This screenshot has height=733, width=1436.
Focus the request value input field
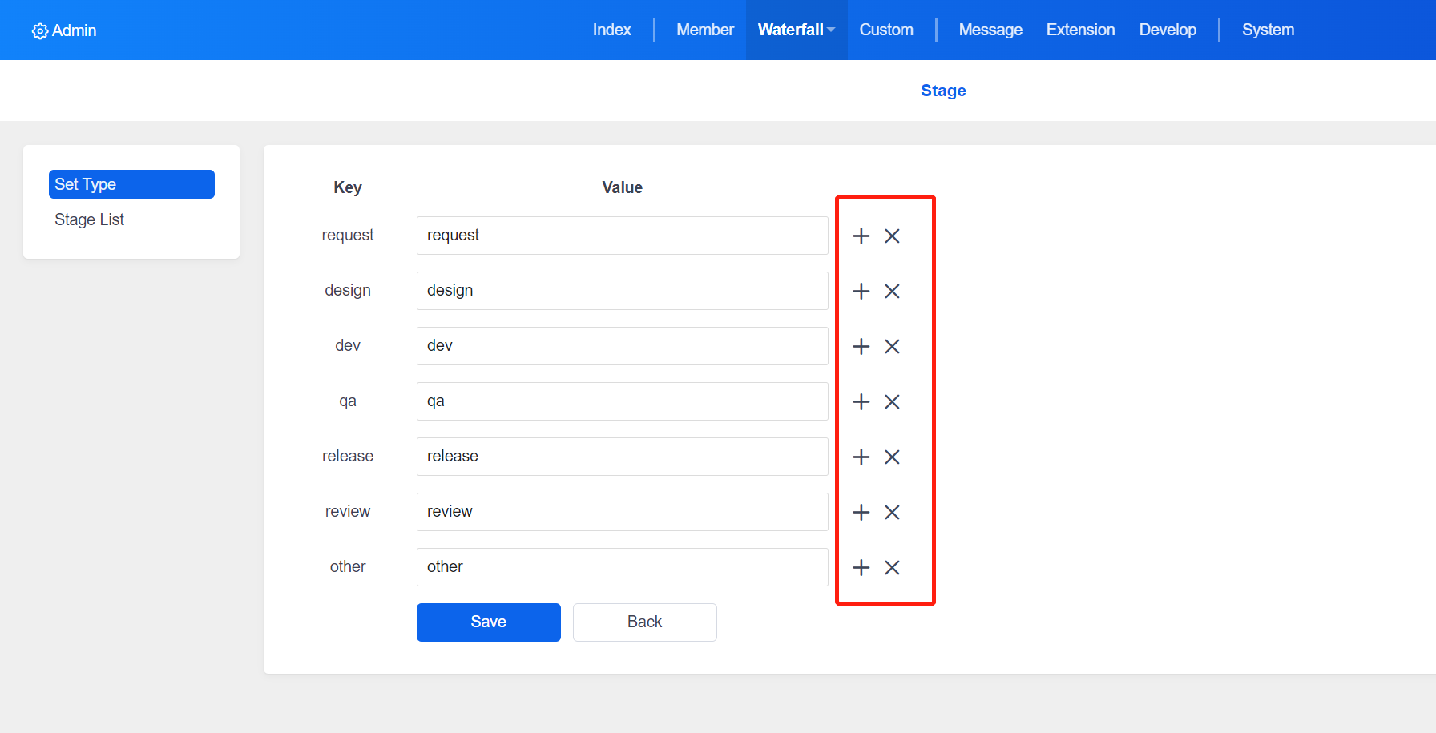point(622,236)
